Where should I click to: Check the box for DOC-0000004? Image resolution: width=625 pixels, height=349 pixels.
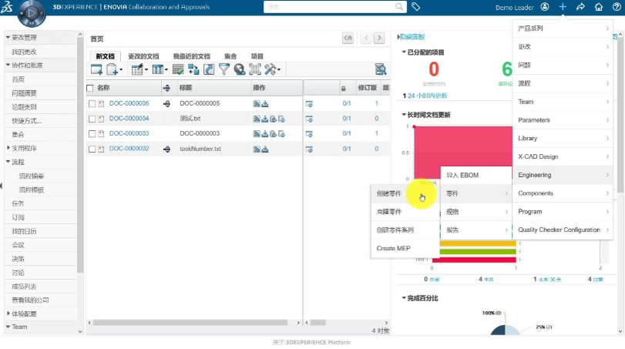pyautogui.click(x=92, y=119)
